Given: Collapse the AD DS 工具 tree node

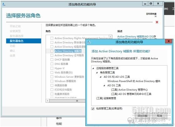Looking at the screenshot, I should [104, 86].
